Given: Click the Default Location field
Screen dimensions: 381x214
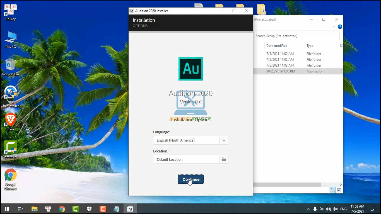Looking at the screenshot, I should (x=186, y=159).
